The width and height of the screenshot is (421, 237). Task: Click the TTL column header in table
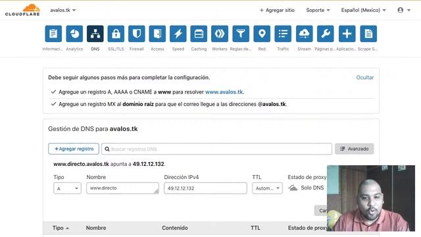pos(255,228)
